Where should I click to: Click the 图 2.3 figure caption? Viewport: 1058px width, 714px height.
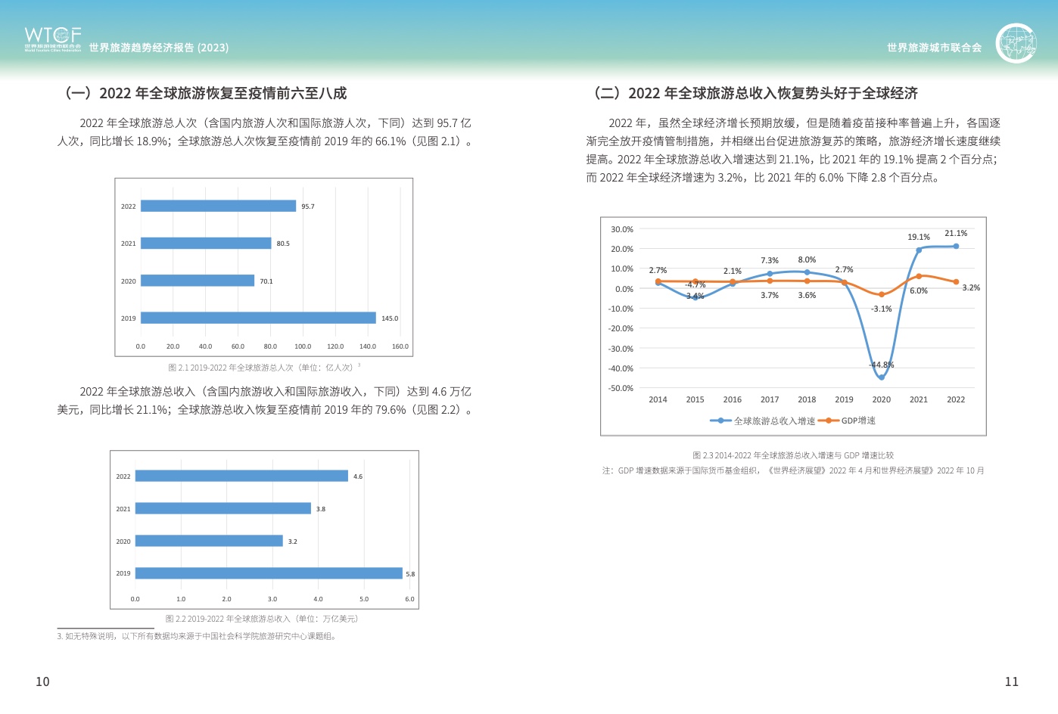click(792, 455)
